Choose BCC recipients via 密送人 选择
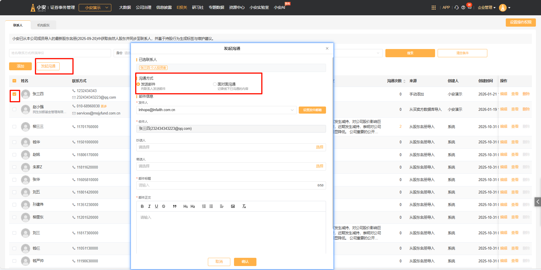This screenshot has height=270, width=541. tap(319, 166)
